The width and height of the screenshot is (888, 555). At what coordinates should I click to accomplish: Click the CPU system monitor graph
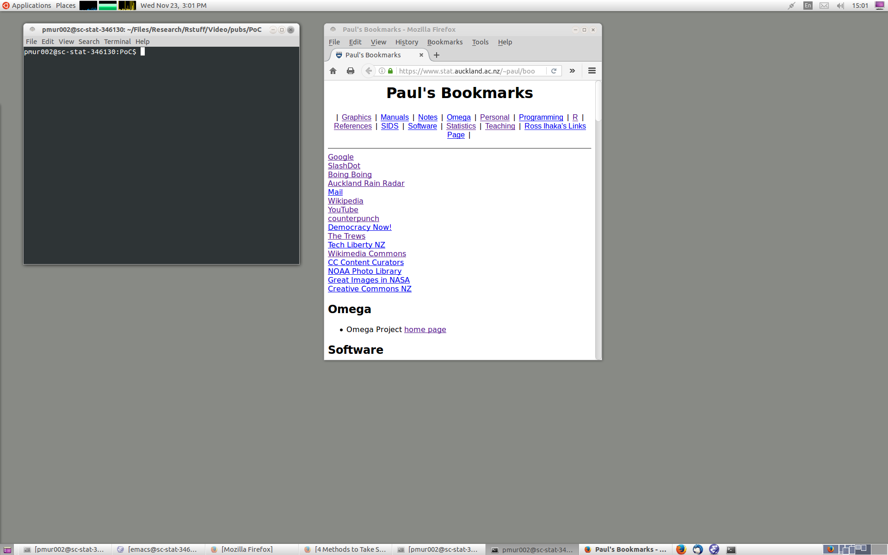pyautogui.click(x=88, y=6)
